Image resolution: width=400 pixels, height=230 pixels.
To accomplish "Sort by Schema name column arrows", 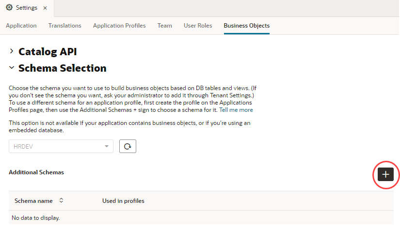I will 62,200.
